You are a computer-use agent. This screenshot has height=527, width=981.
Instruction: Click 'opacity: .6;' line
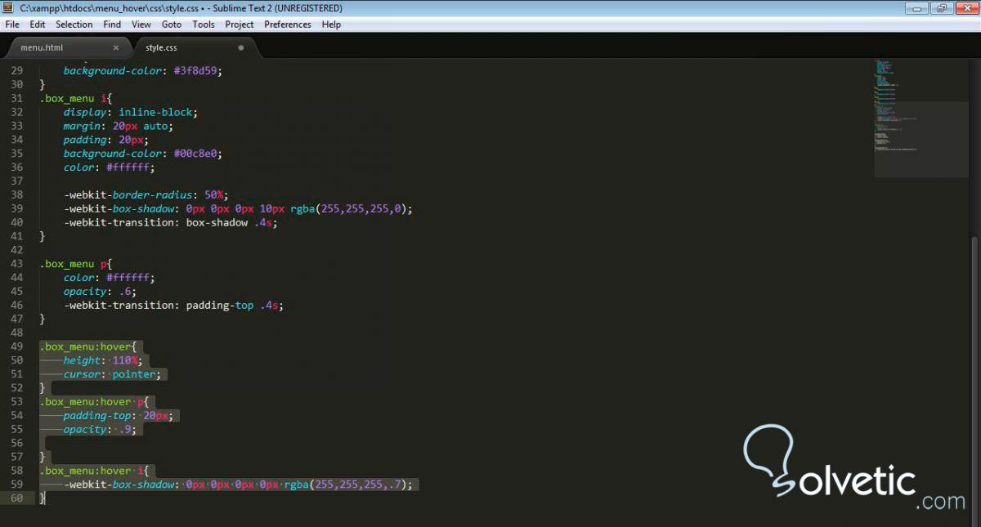point(100,292)
